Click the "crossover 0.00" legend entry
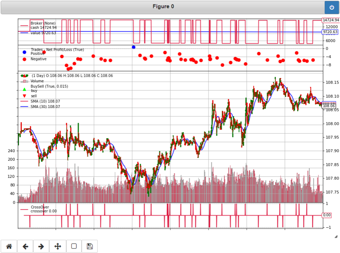This screenshot has width=340, height=253. 43,211
